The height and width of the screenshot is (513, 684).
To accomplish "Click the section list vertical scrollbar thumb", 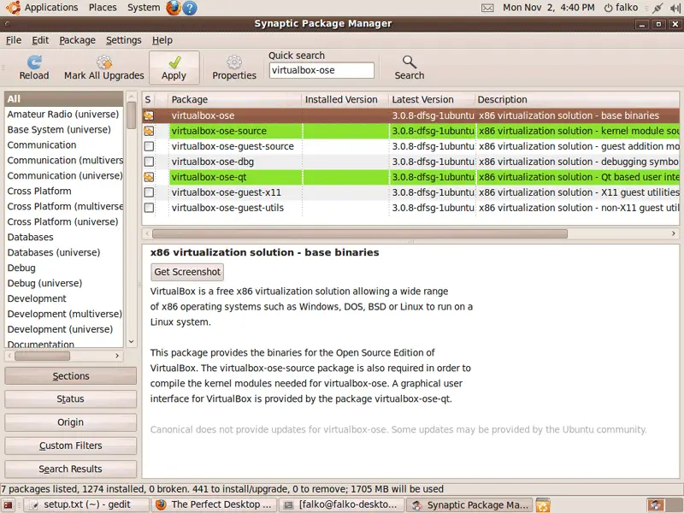I will pyautogui.click(x=132, y=115).
